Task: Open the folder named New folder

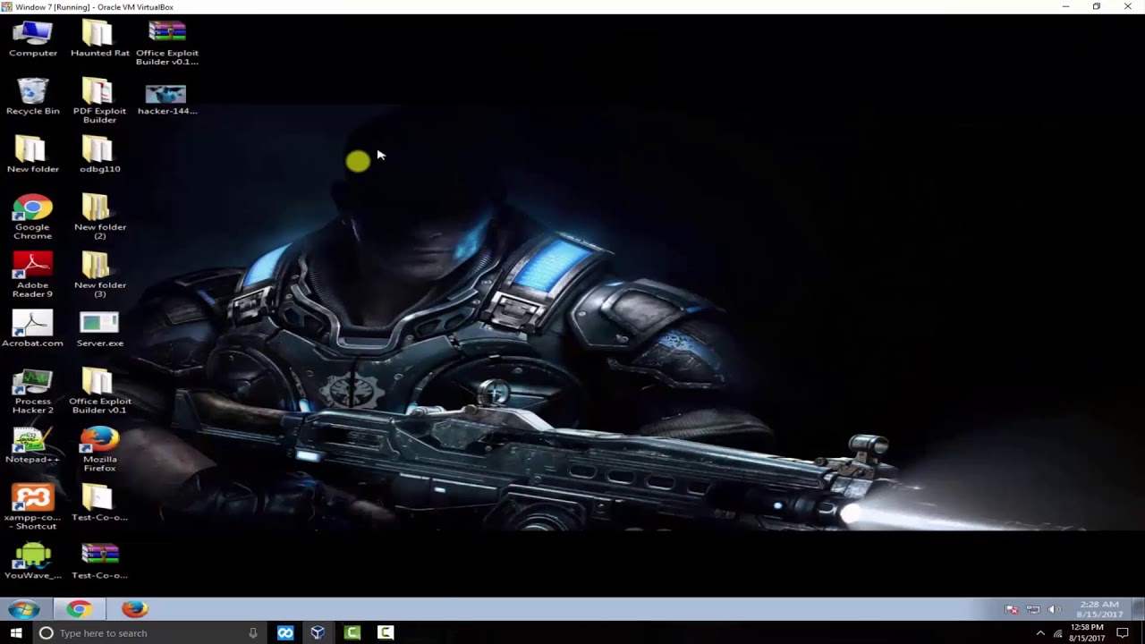Action: pos(32,155)
